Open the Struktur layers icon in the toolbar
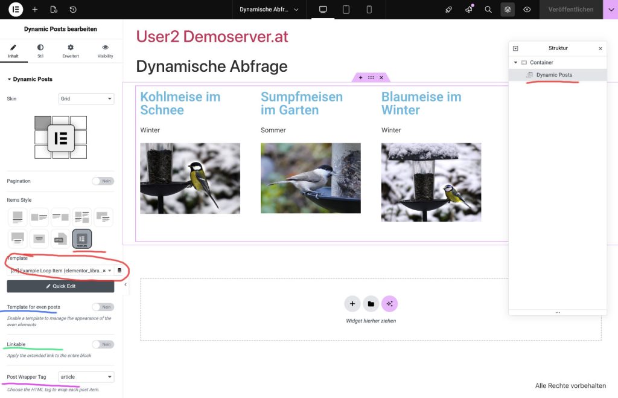Screen dimensions: 618x398 508,9
